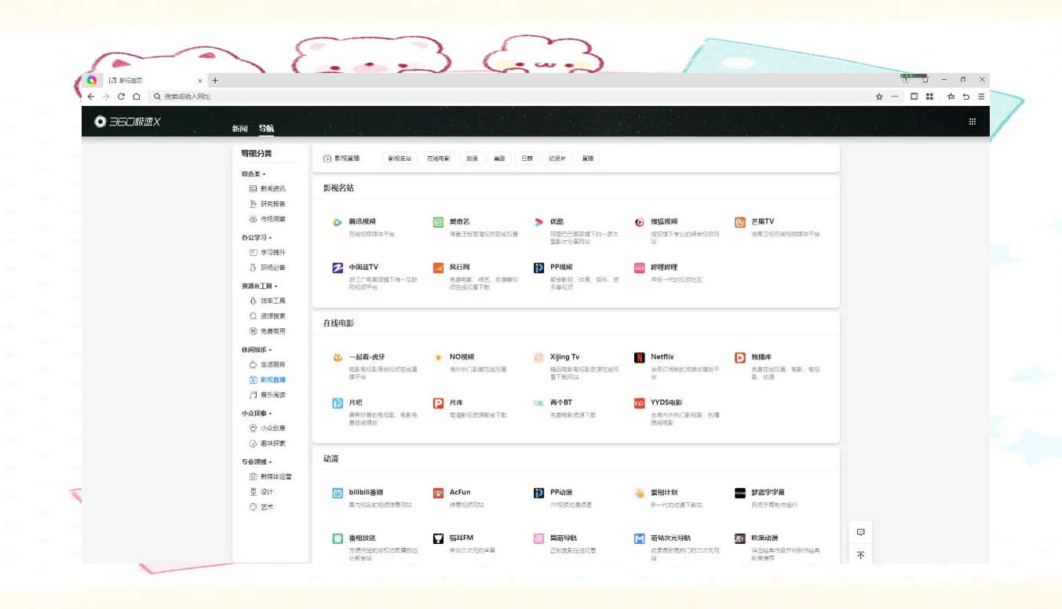Screen dimensions: 1062x609
Task: Open the address bar three-dots menu
Action: [895, 97]
